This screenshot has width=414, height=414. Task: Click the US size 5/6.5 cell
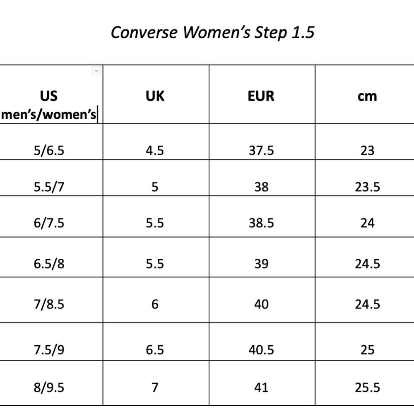pos(49,150)
